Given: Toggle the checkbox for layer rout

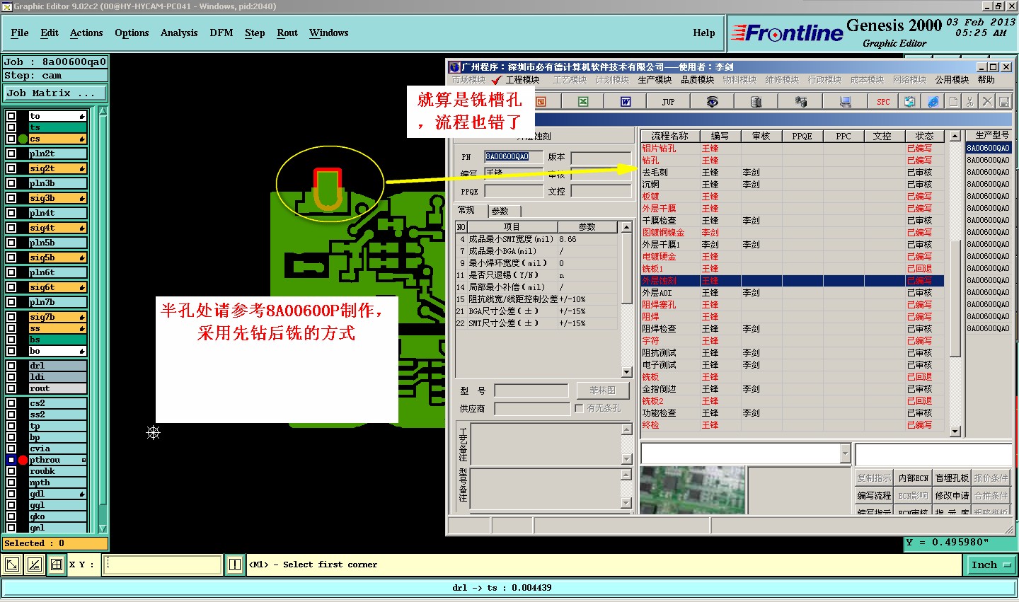Looking at the screenshot, I should click(x=11, y=388).
